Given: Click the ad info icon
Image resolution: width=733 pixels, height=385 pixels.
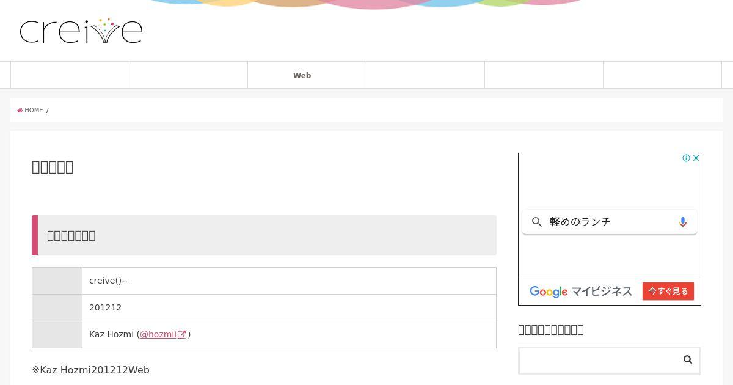Looking at the screenshot, I should 686,158.
